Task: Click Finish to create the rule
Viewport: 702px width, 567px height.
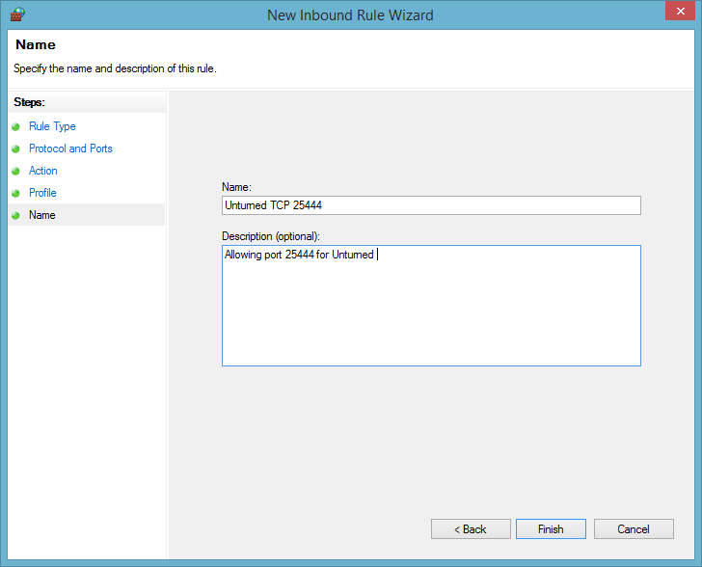Action: [x=551, y=529]
